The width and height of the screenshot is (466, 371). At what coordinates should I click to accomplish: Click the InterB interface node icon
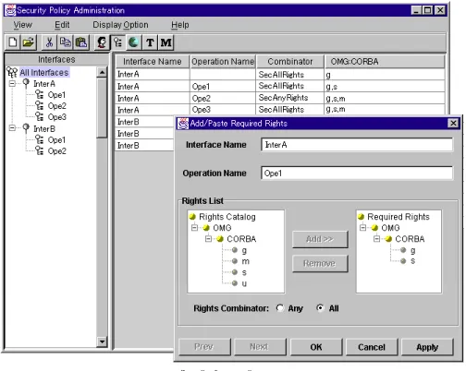coord(26,128)
